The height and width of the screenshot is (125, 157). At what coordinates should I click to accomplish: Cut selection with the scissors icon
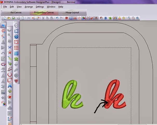[x=43, y=18]
